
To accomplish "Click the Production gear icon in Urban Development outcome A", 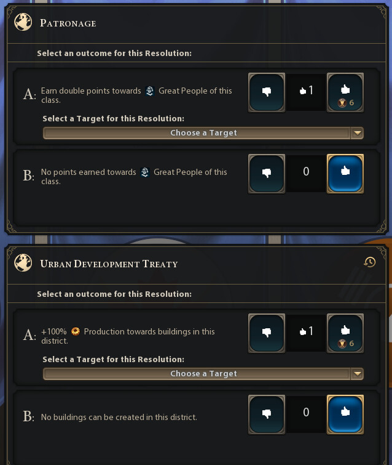I will (x=76, y=331).
